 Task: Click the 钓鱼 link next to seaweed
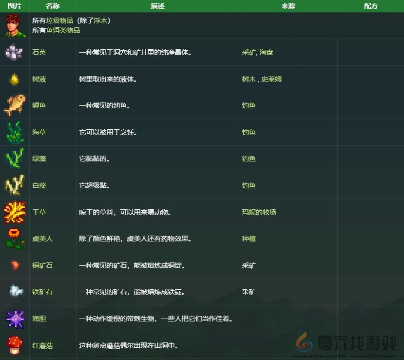(x=249, y=132)
